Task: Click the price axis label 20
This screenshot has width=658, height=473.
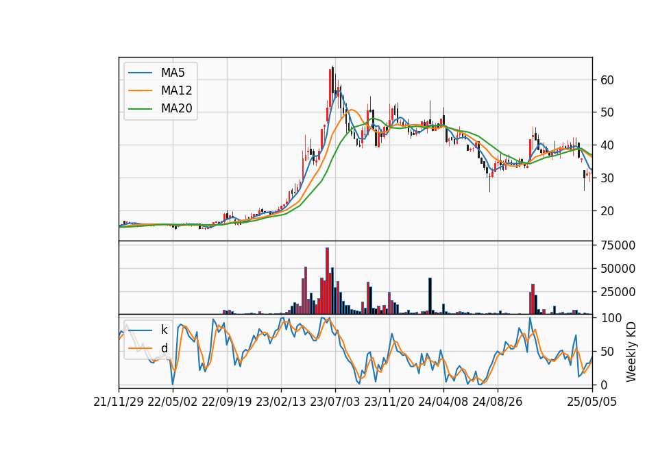Action: [x=607, y=211]
